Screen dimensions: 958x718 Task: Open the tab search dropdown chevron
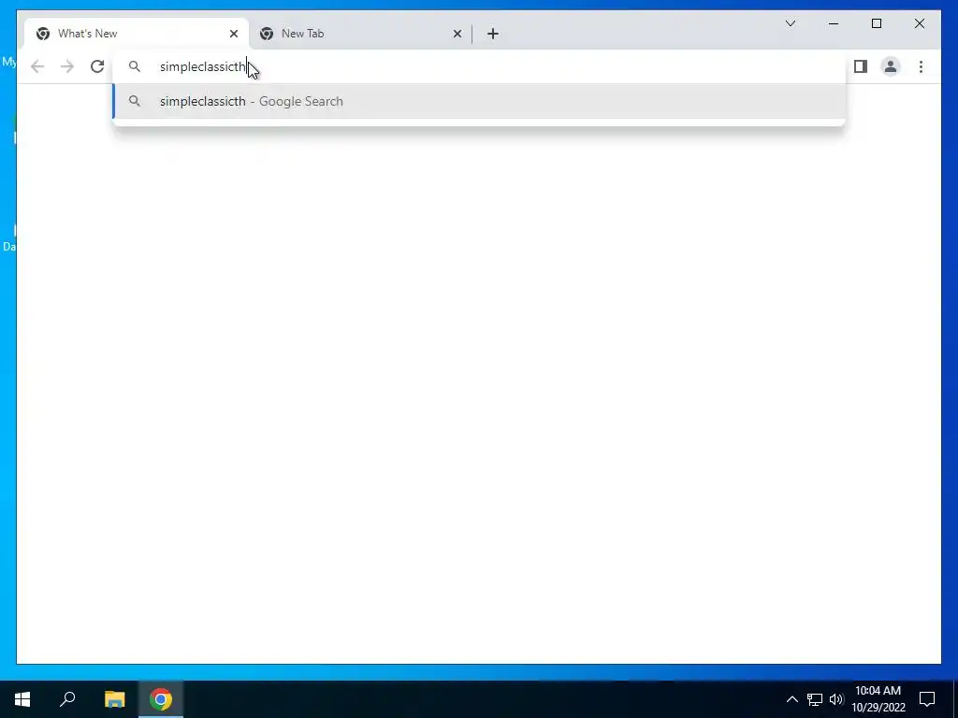[790, 23]
